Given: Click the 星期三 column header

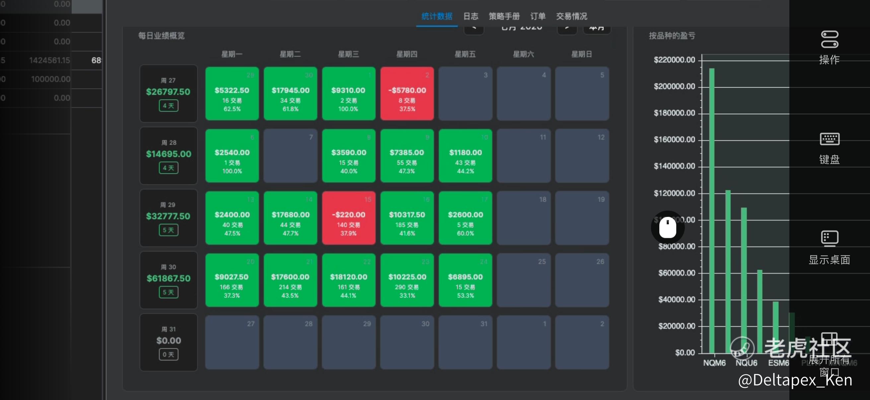Looking at the screenshot, I should [348, 54].
